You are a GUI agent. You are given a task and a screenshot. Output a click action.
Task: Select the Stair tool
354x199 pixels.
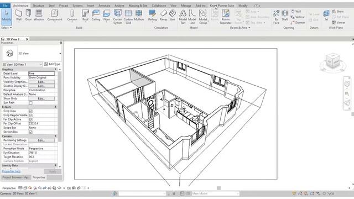172,15
